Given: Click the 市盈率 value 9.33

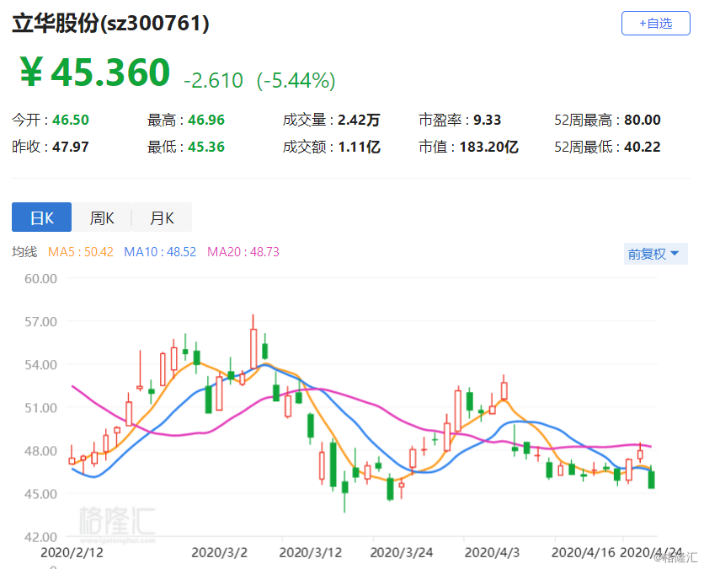Looking at the screenshot, I should [x=487, y=120].
